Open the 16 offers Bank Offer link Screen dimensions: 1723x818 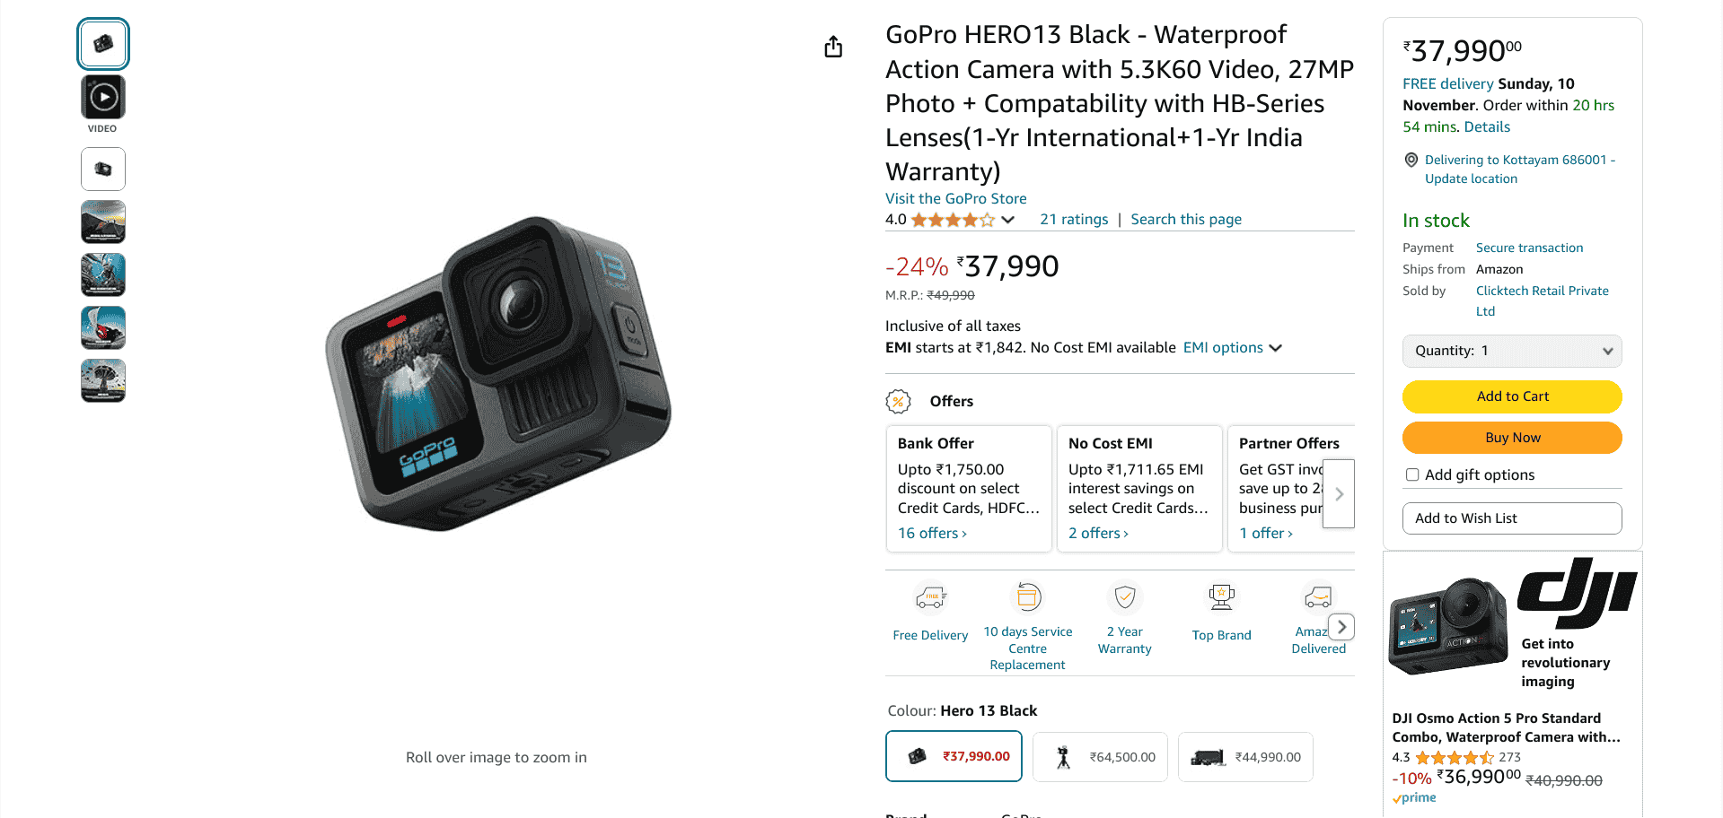click(932, 534)
